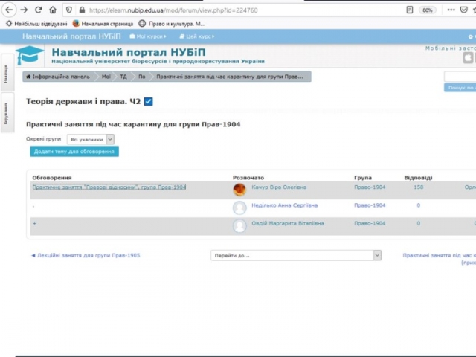The height and width of the screenshot is (357, 476).
Task: Open the Всі учасники groups dropdown
Action: pos(91,140)
